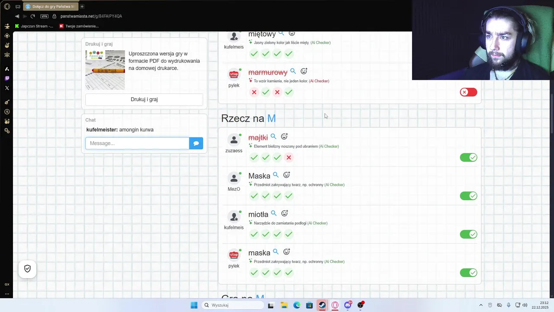Open AI Checker link for majtki
This screenshot has height=312, width=554.
329,146
